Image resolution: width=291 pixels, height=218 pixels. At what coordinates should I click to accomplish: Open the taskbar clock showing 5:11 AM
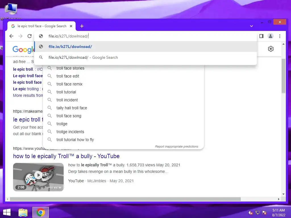coord(278,213)
